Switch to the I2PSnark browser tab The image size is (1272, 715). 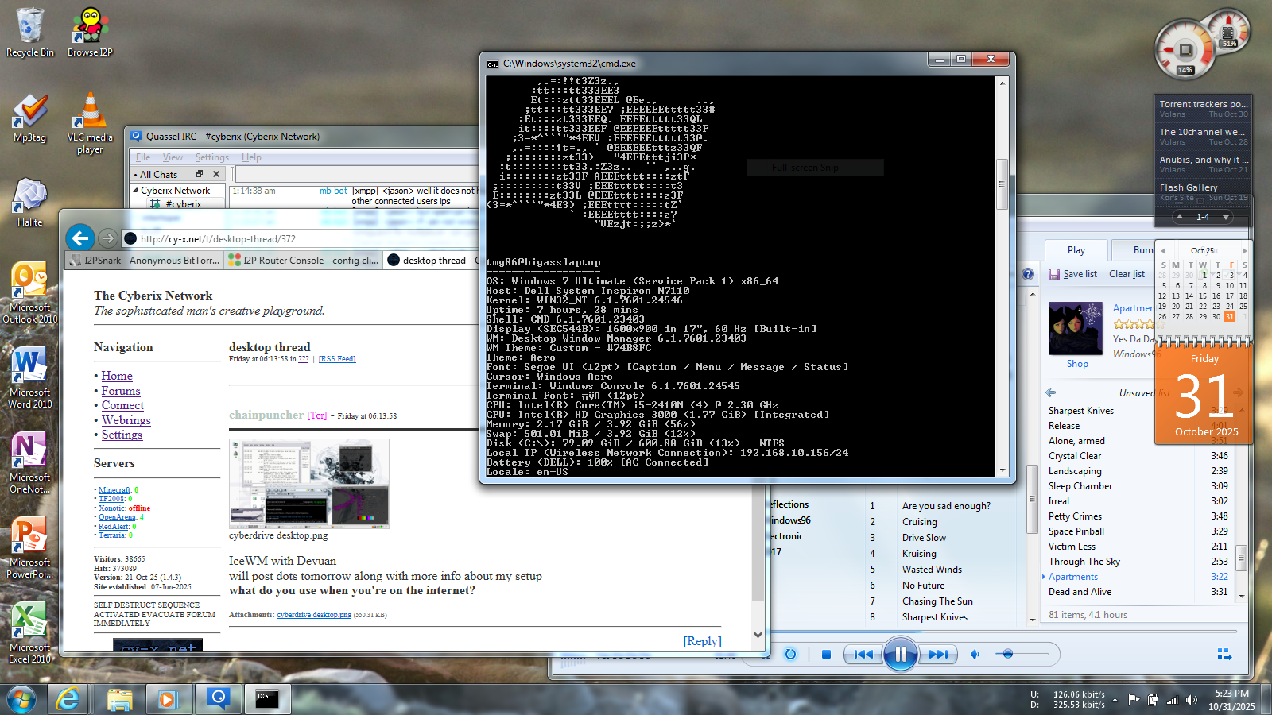(x=144, y=260)
